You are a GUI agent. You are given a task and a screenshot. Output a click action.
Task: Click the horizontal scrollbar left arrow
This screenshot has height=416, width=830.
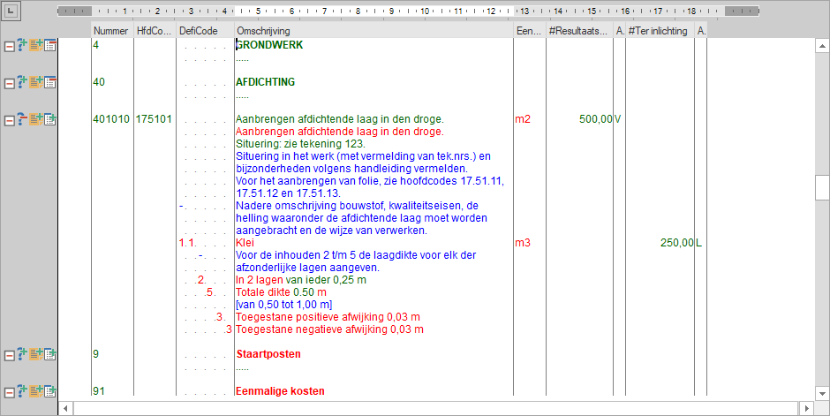pyautogui.click(x=64, y=408)
